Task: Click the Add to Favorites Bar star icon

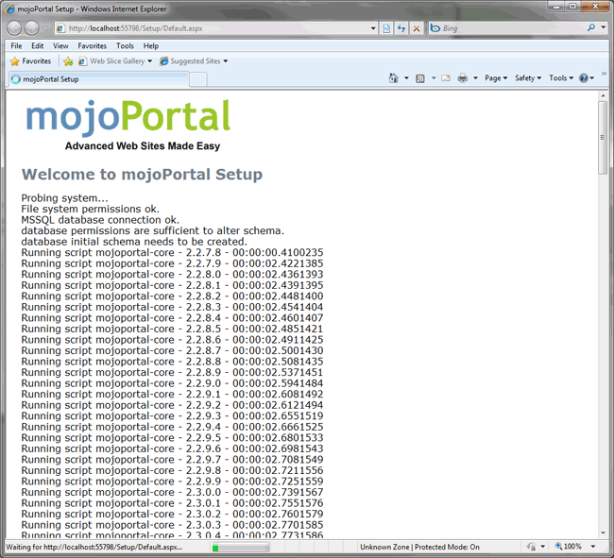Action: pos(68,61)
